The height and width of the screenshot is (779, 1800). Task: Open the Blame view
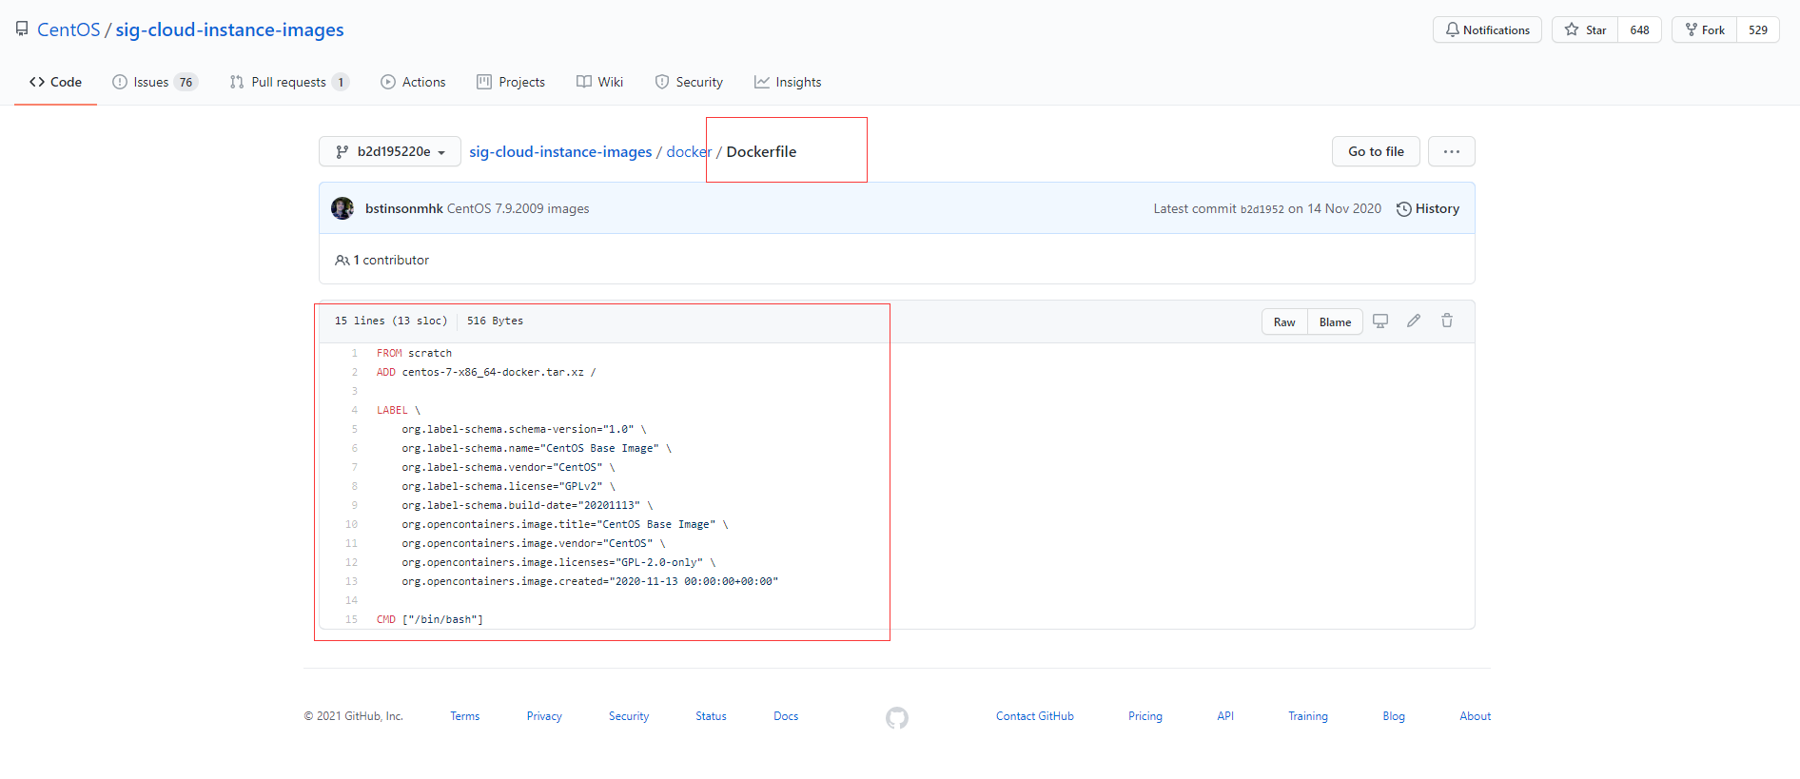1335,321
